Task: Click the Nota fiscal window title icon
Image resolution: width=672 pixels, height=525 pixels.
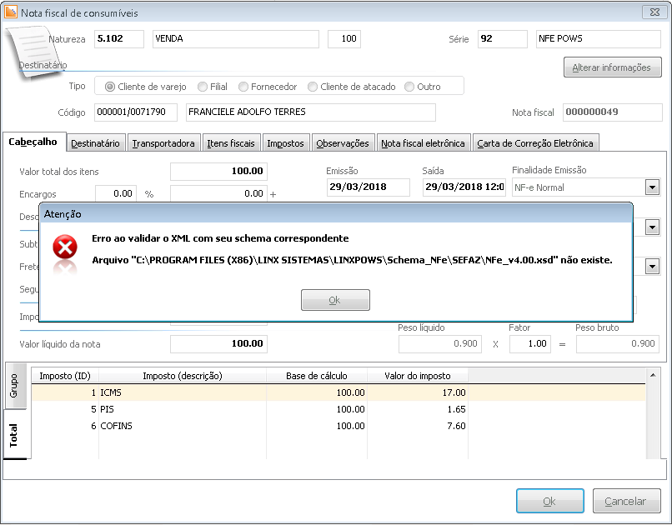Action: (x=11, y=12)
